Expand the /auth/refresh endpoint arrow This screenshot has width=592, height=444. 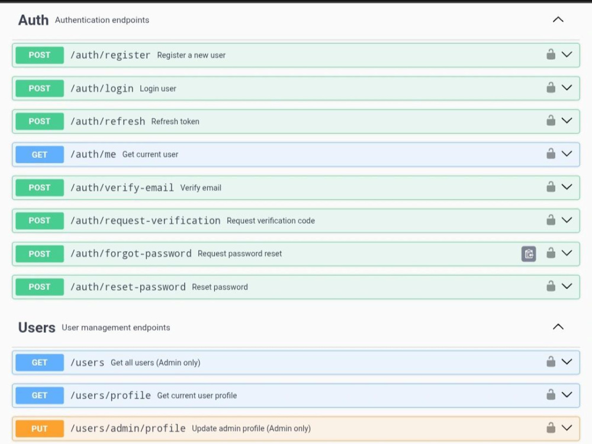point(567,120)
